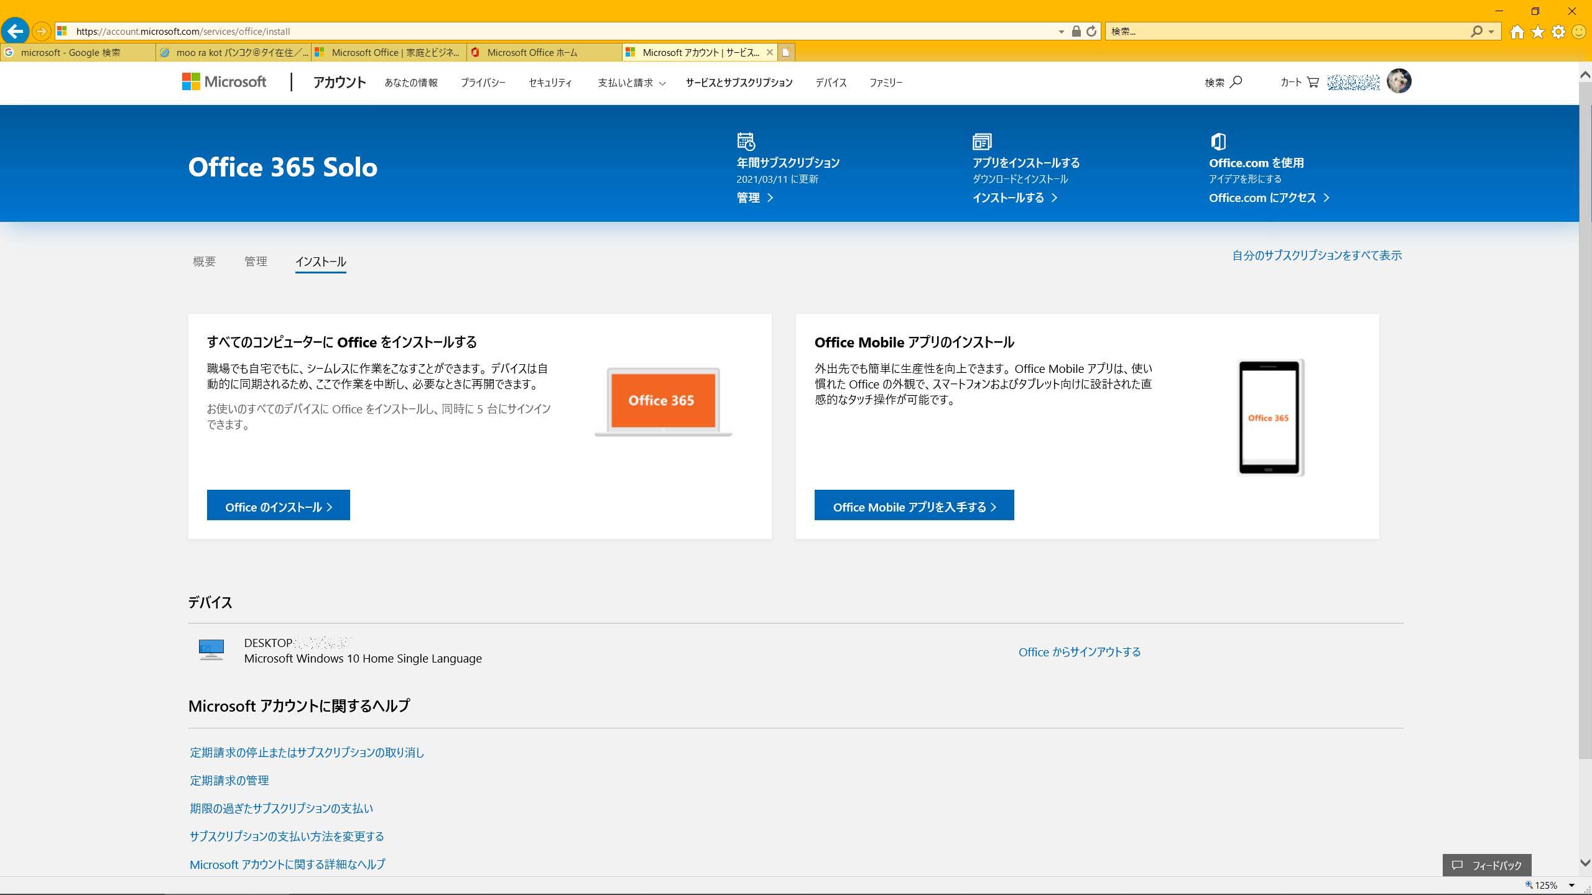
Task: Click the Office 365 phone illustration
Action: click(1271, 418)
